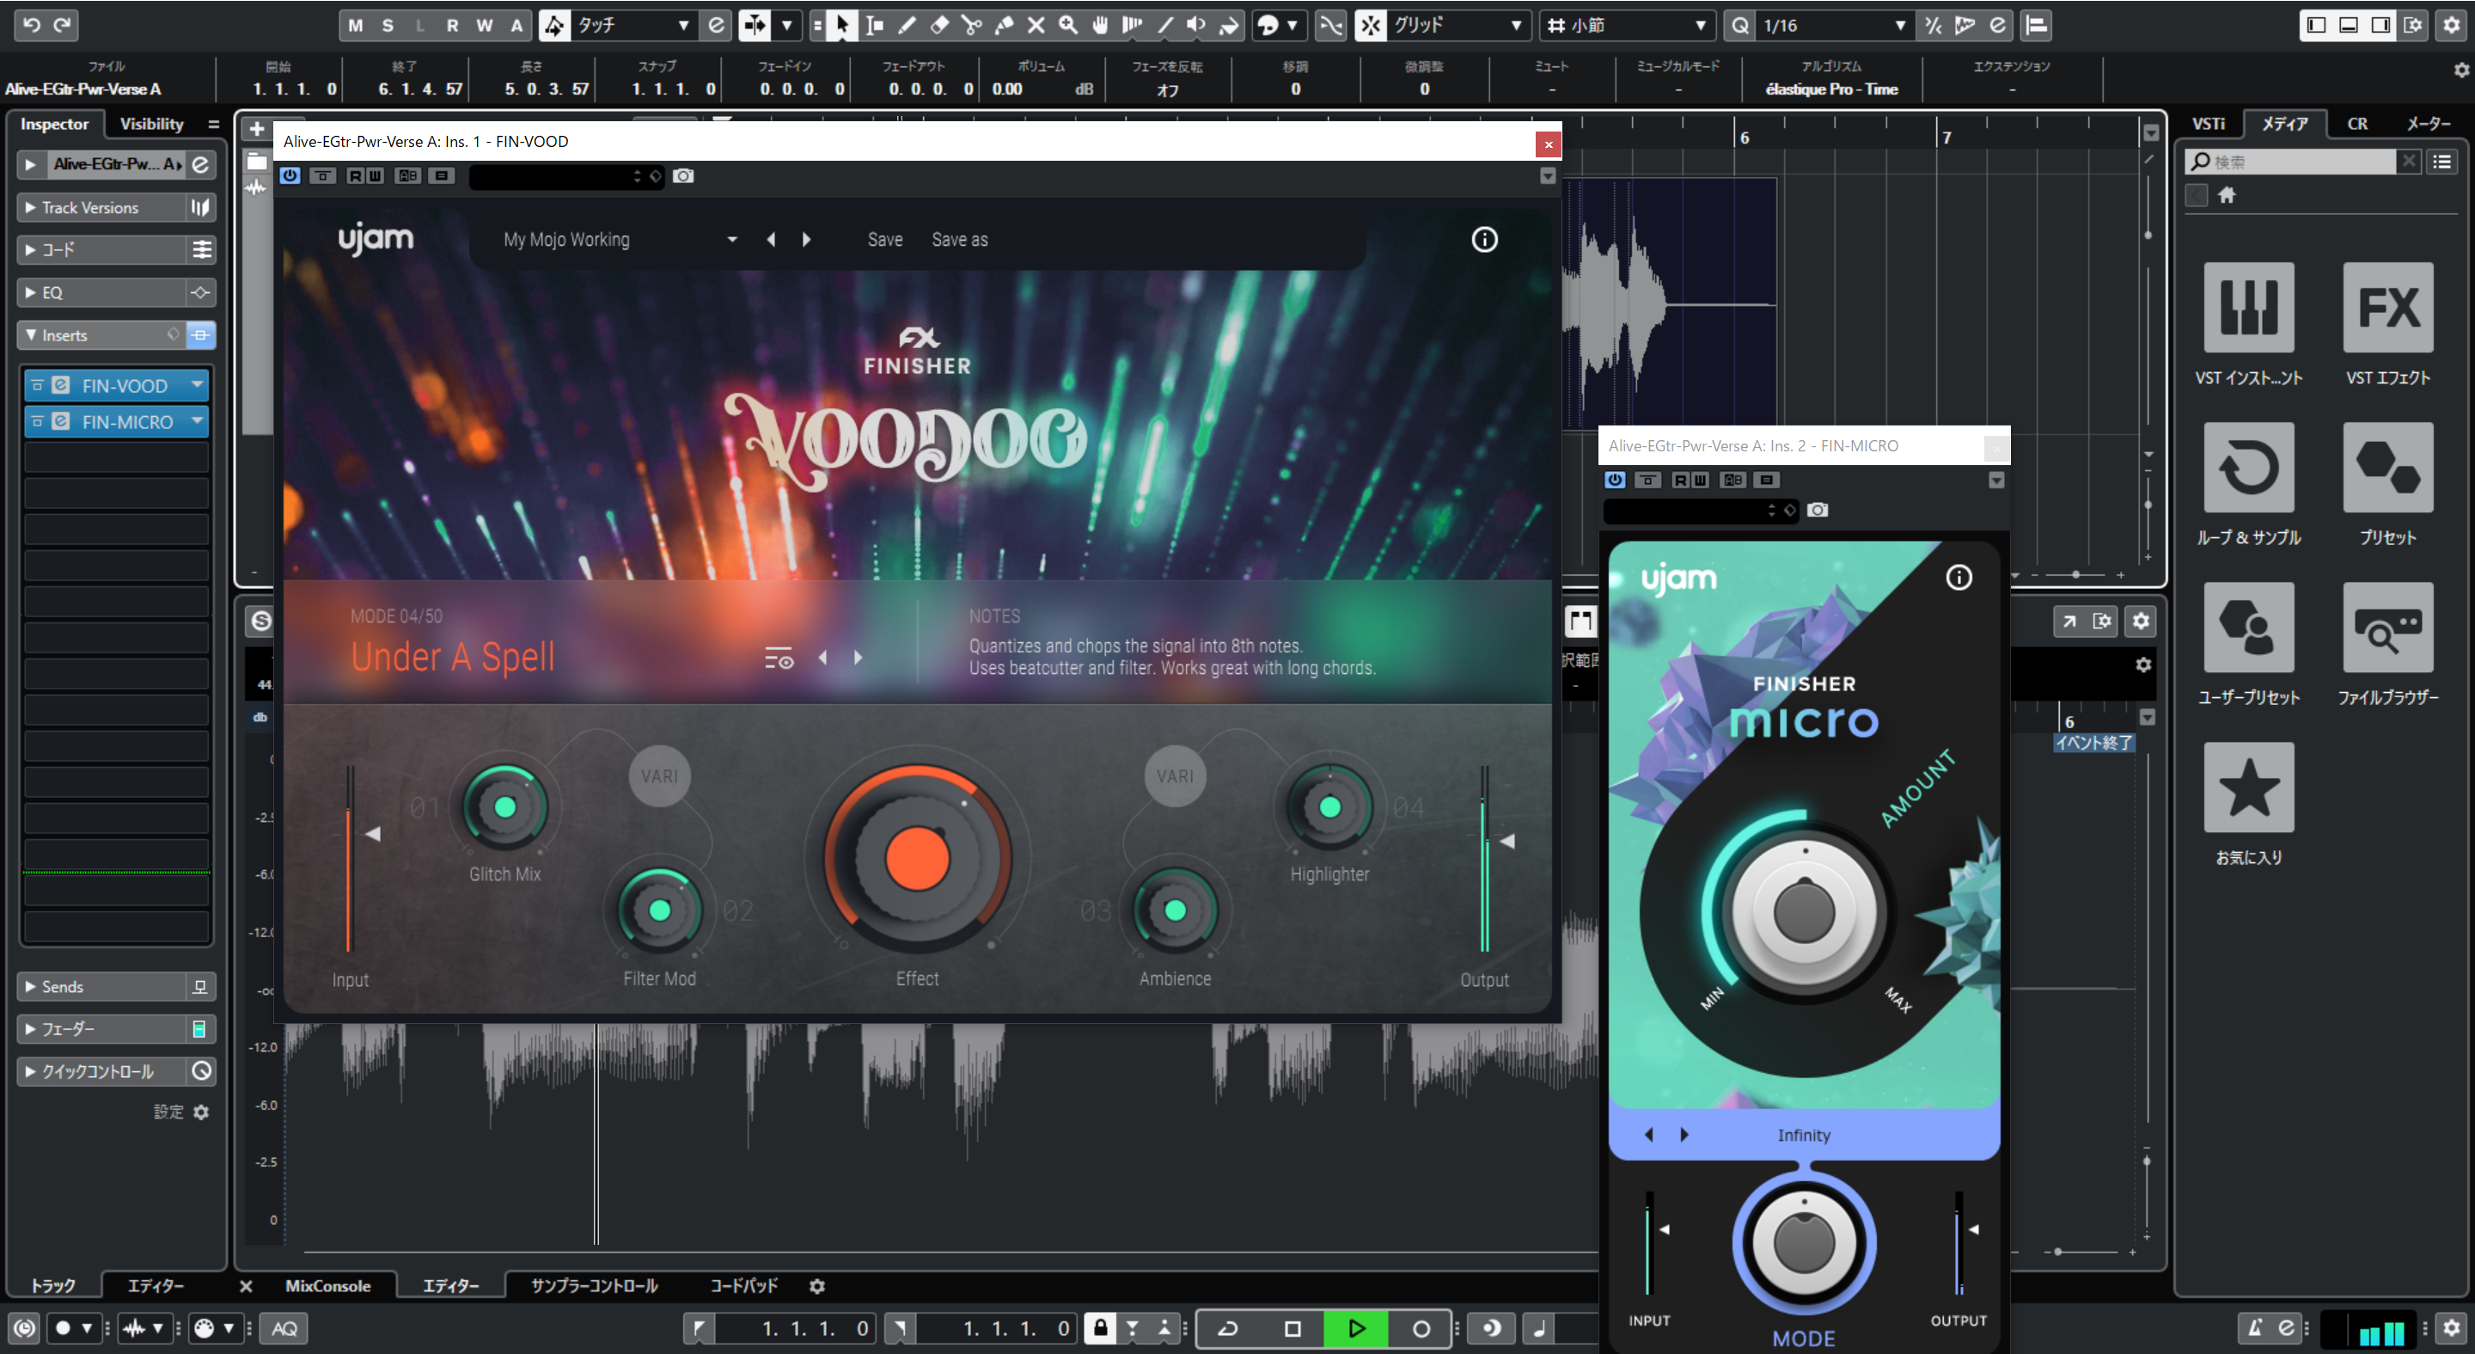The height and width of the screenshot is (1354, 2475).
Task: Click the green Play transport button
Action: coord(1356,1328)
